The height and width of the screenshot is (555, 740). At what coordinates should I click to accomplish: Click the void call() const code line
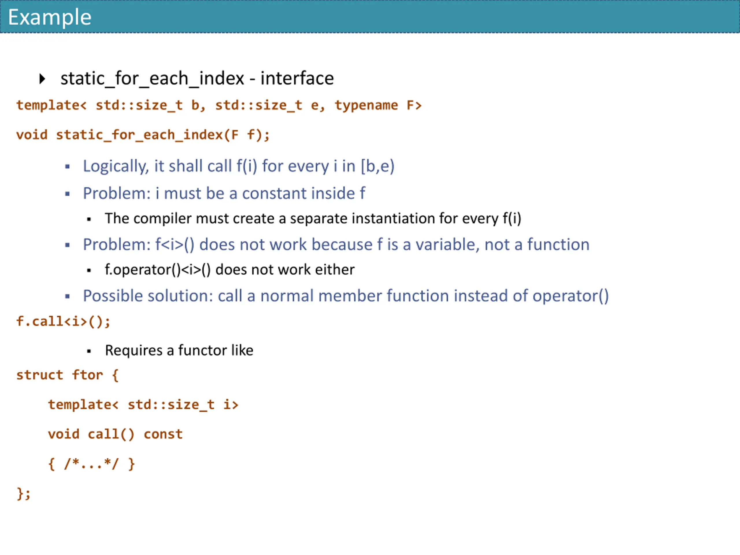pos(115,434)
